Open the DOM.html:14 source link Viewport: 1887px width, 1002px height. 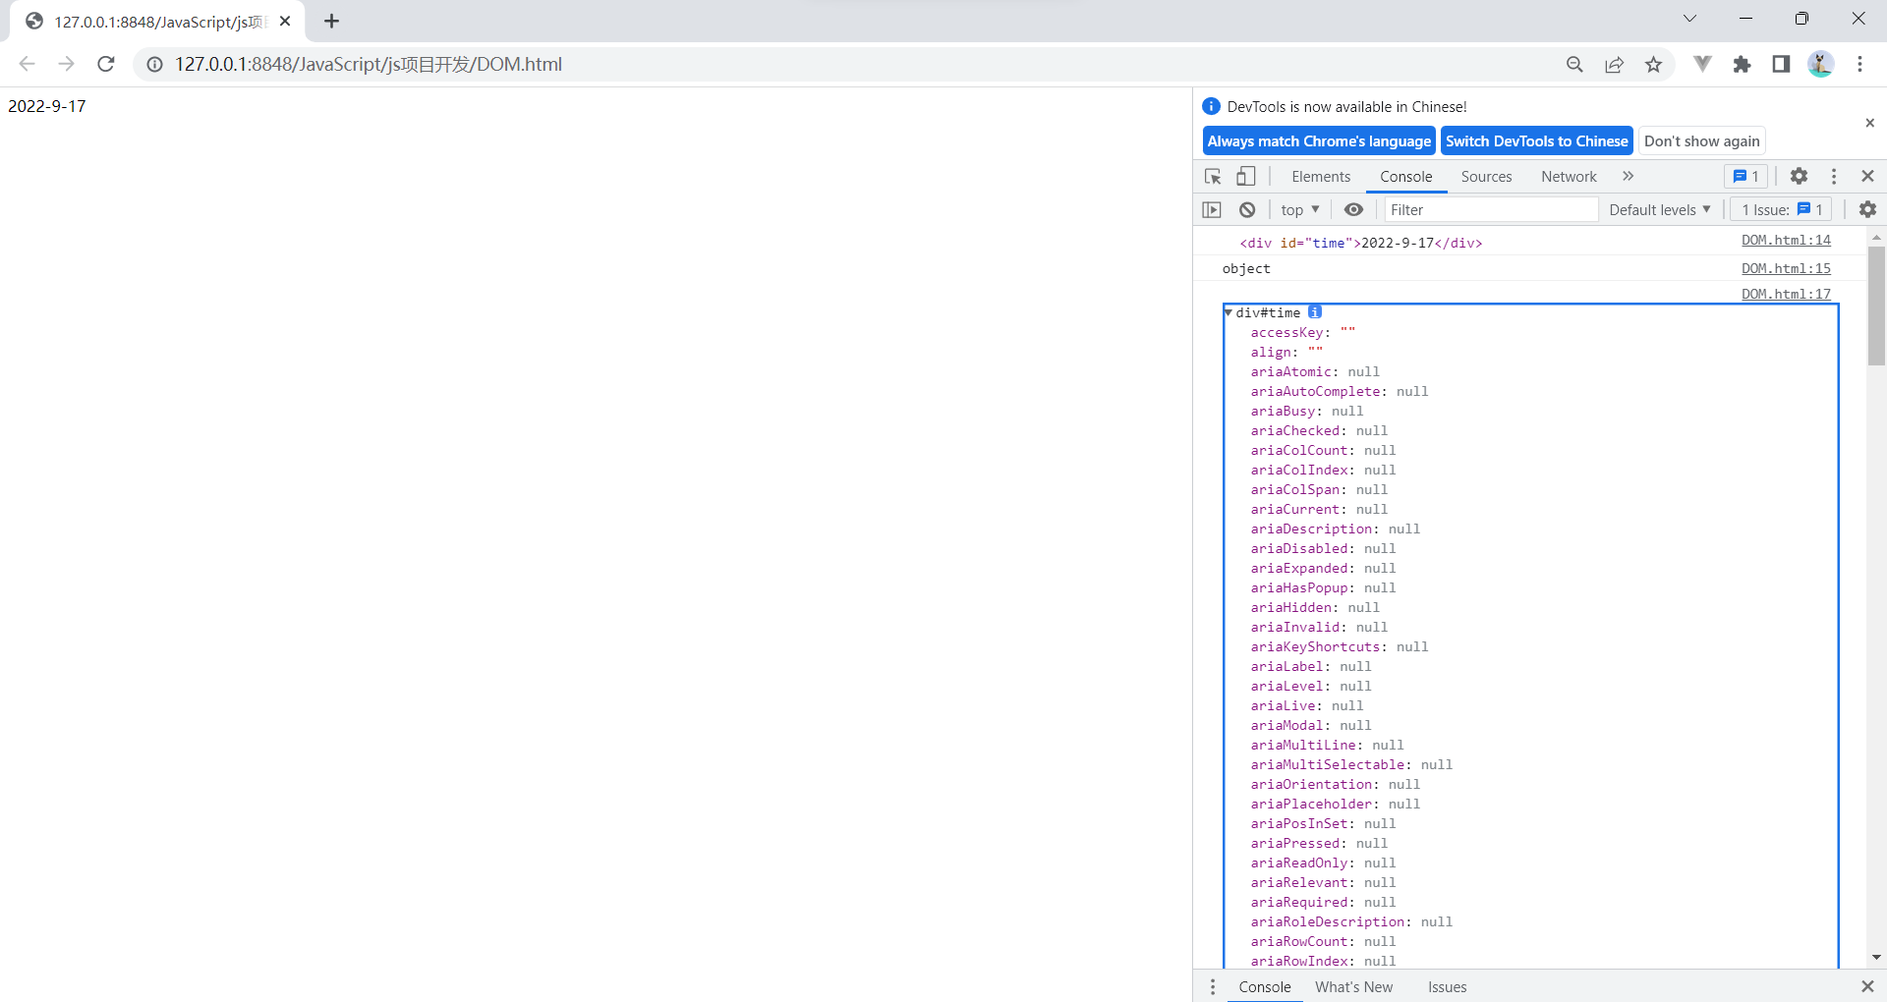[1786, 240]
